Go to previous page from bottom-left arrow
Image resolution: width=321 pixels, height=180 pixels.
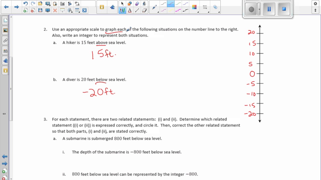click(x=5, y=156)
